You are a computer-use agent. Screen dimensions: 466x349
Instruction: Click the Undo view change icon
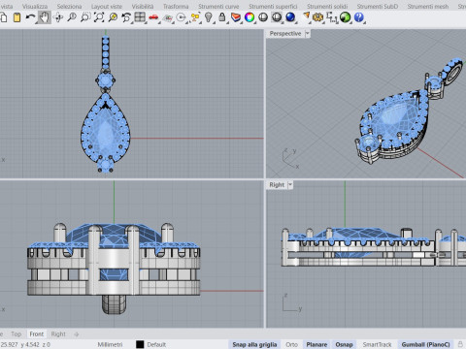coord(126,17)
